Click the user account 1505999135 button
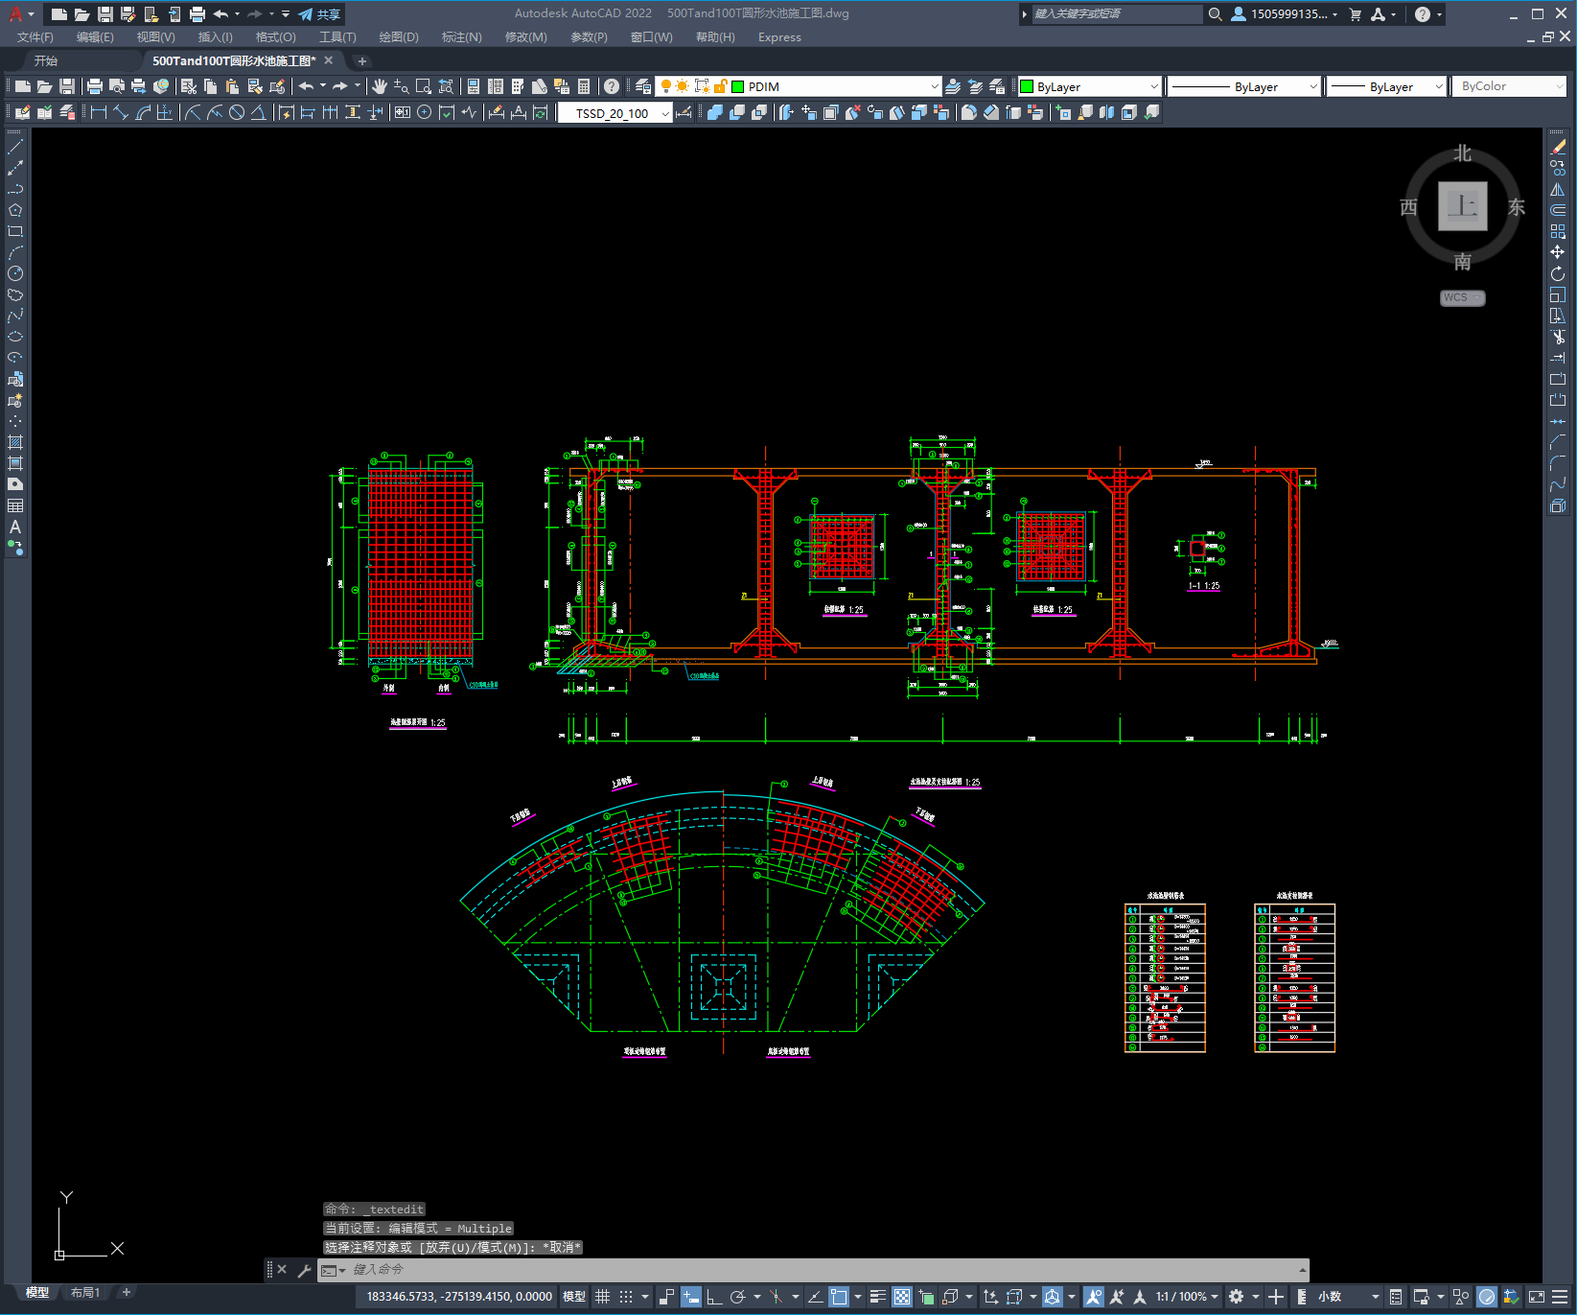Image resolution: width=1577 pixels, height=1315 pixels. point(1284,14)
